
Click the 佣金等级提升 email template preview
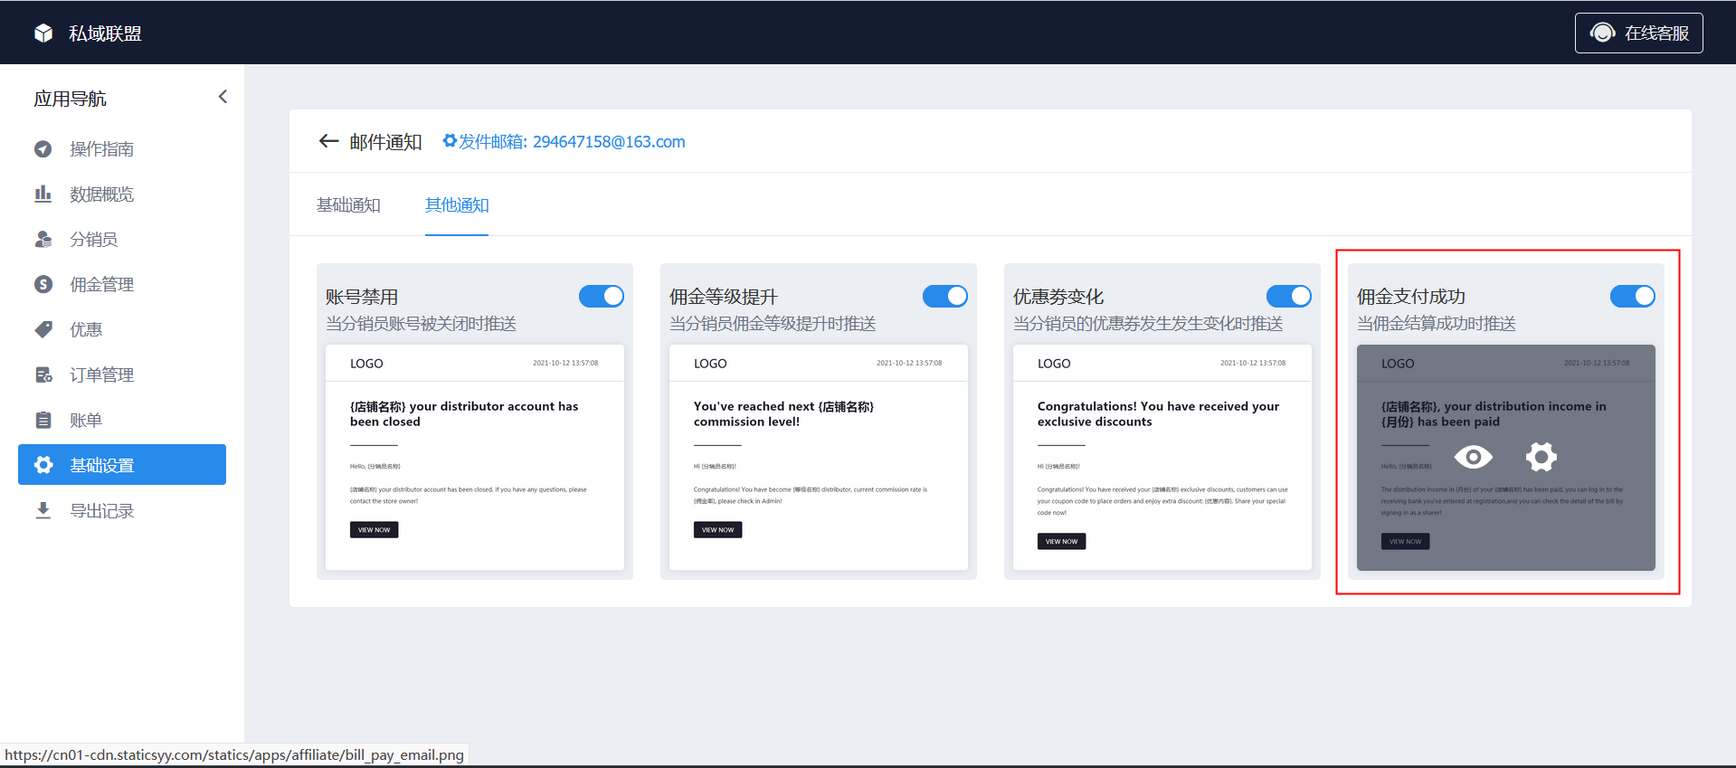[x=819, y=457]
